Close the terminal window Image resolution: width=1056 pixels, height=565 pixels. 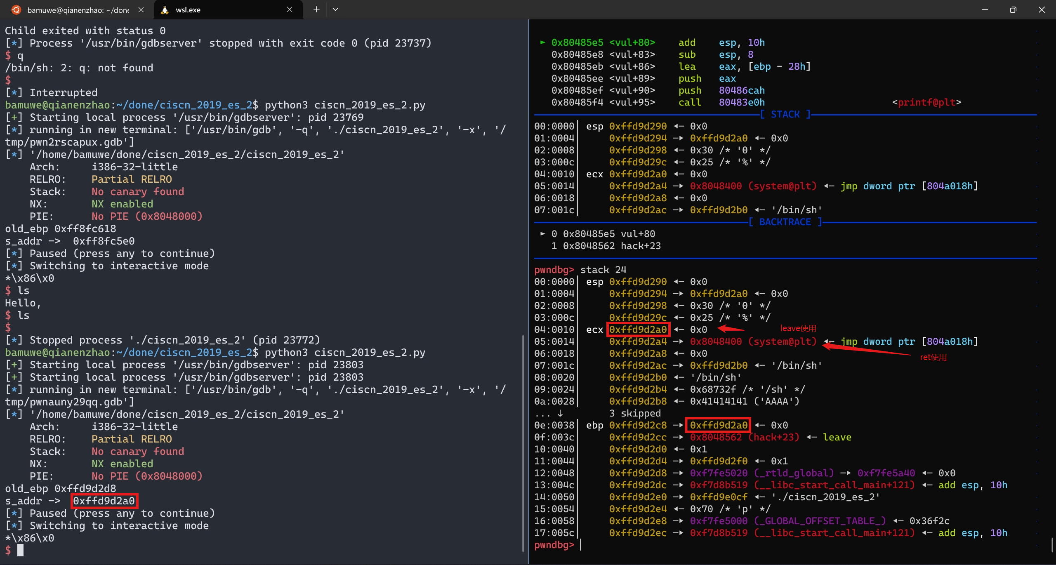[x=1042, y=9]
